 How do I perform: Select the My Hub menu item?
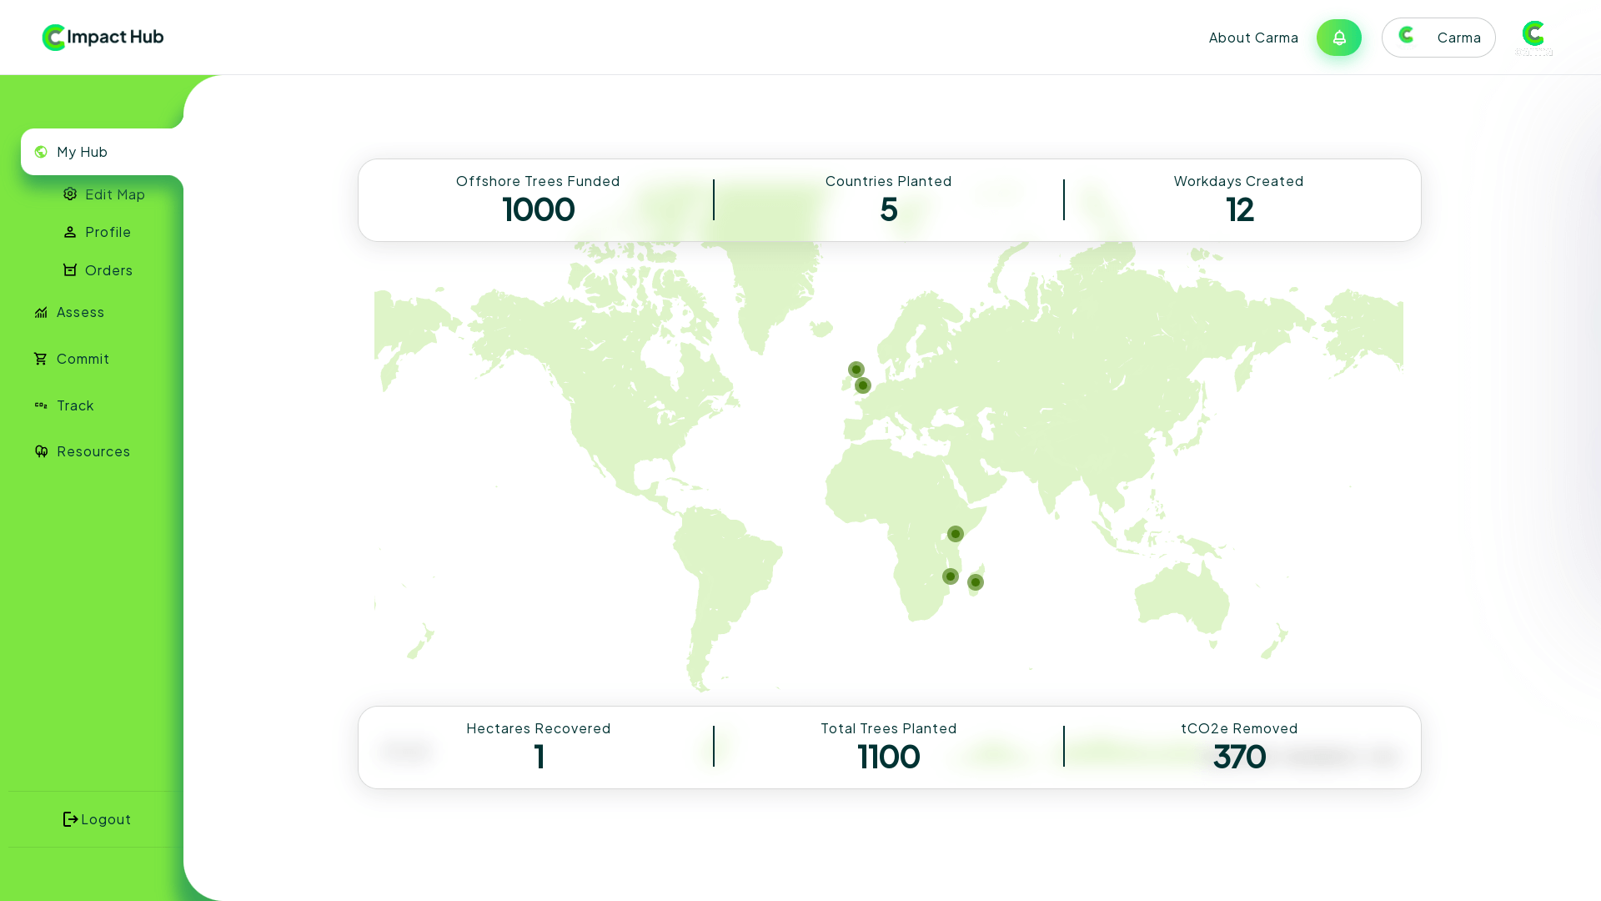[x=82, y=152]
